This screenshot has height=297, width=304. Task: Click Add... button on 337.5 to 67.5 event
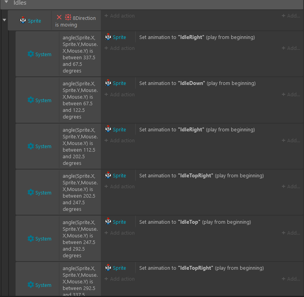(291, 48)
